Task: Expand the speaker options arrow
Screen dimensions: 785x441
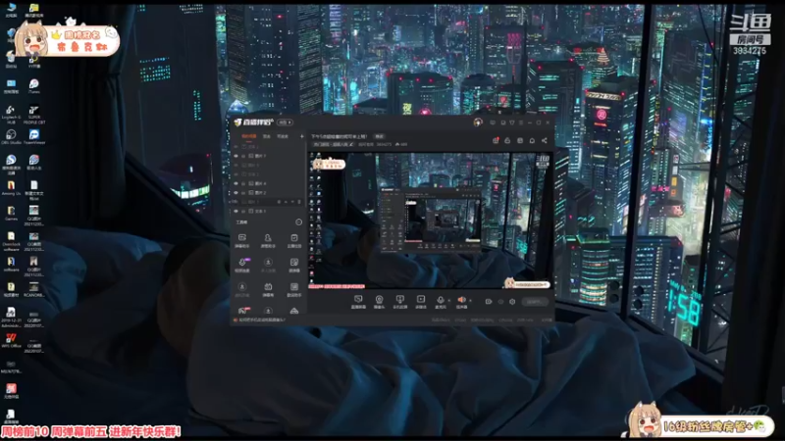Action: point(470,301)
